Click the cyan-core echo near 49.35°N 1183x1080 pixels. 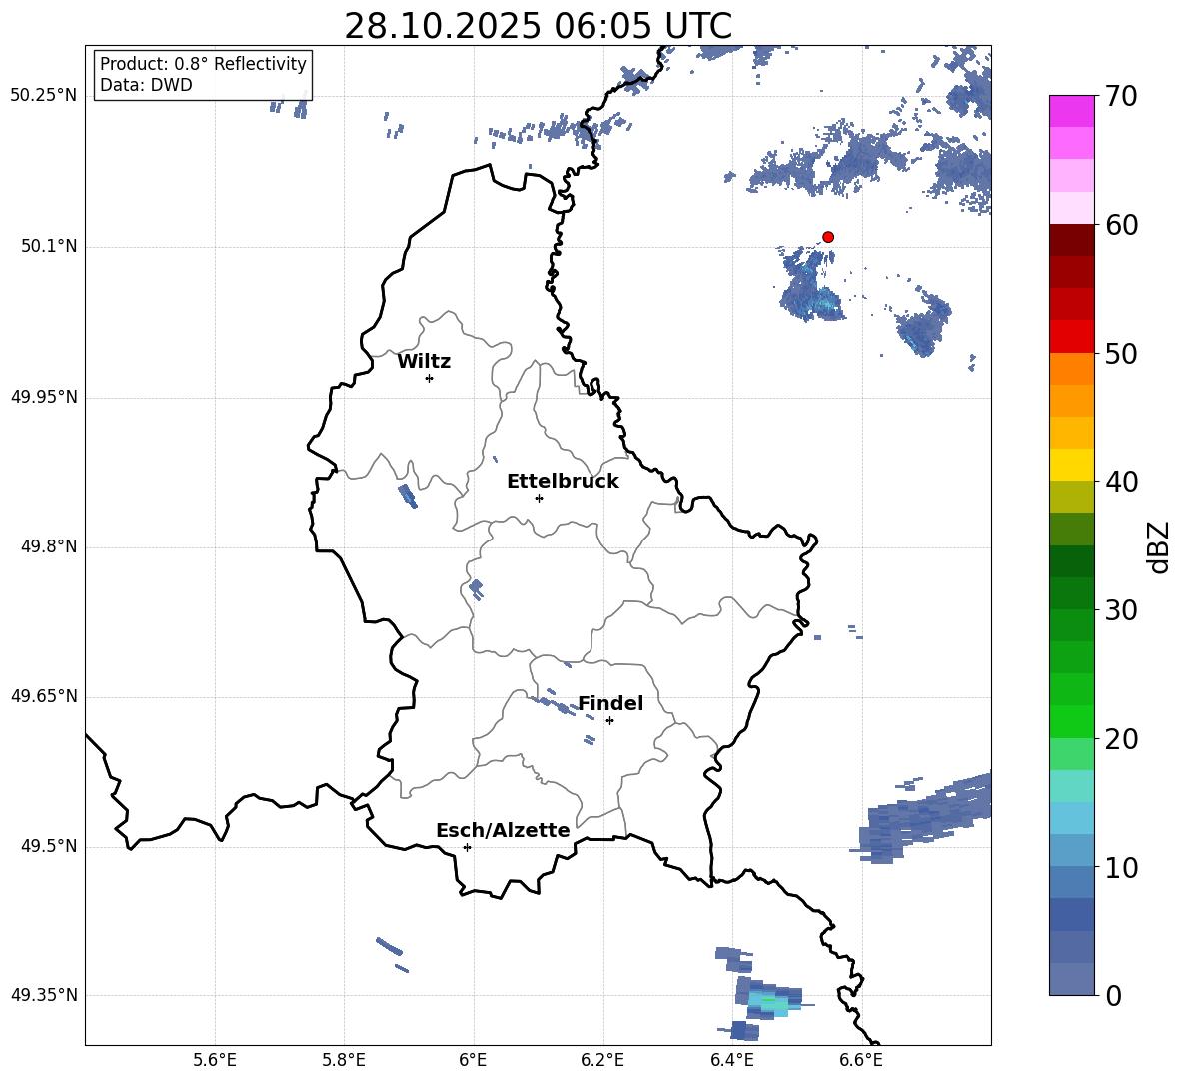coord(770,1000)
